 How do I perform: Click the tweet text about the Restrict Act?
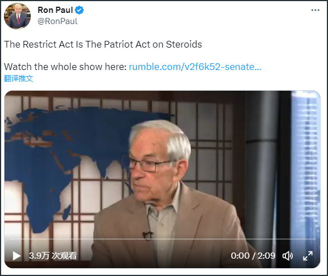103,44
